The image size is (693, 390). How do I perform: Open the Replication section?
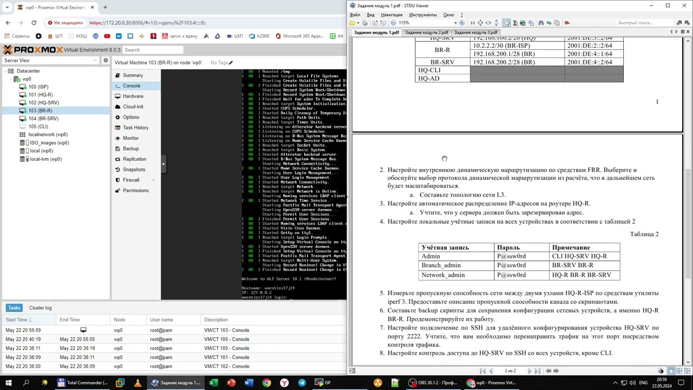[136, 159]
